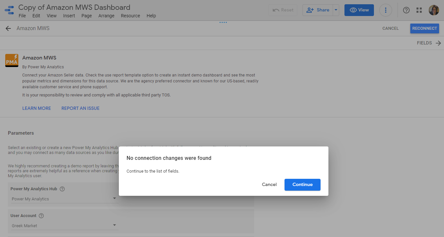Image resolution: width=444 pixels, height=237 pixels.
Task: Open the Power My Analytics Hub dropdown
Action: tap(64, 199)
